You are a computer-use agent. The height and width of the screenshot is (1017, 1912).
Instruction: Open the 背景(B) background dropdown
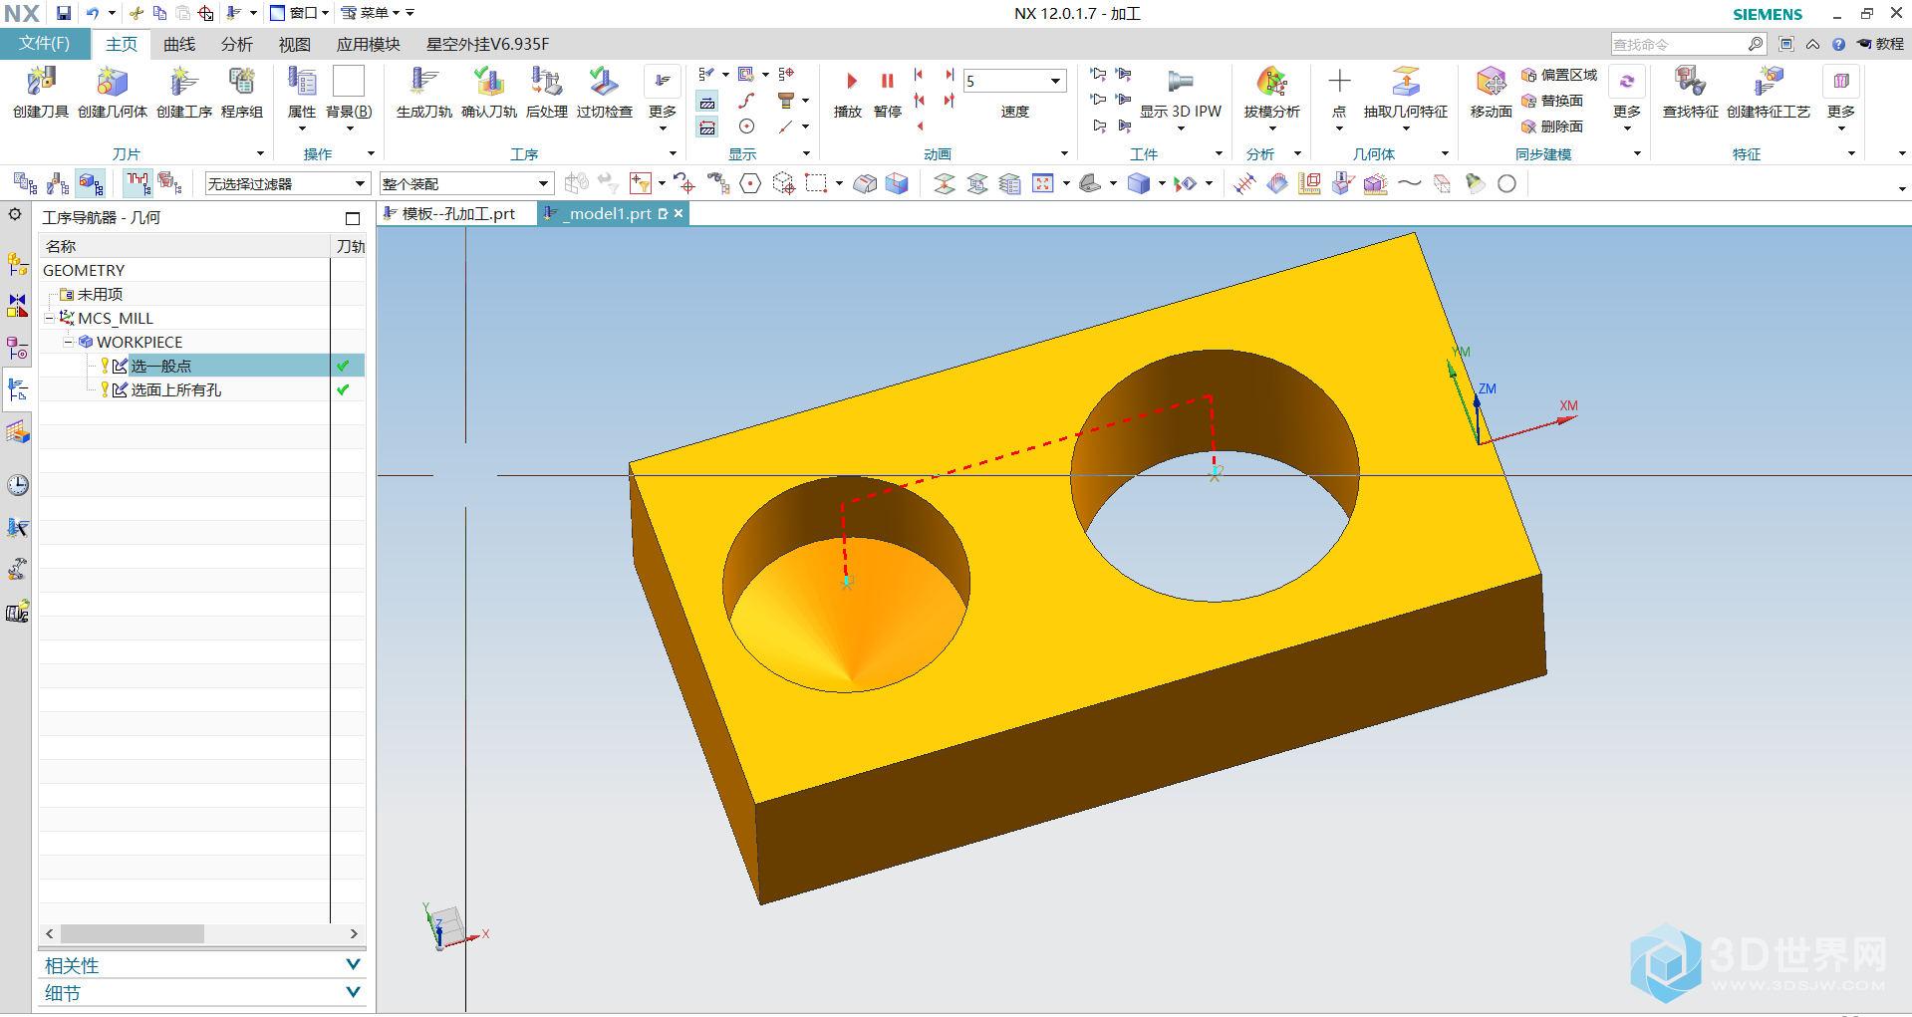[349, 127]
